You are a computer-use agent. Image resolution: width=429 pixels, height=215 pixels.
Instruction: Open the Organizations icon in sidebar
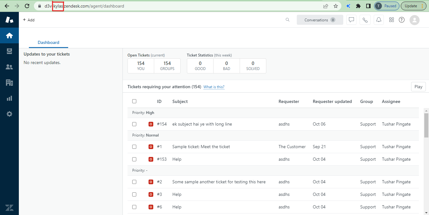[9, 82]
